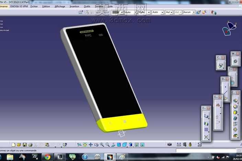The width and height of the screenshot is (242, 161).
Task: Click the Translation transformation icon
Action: 206,116
